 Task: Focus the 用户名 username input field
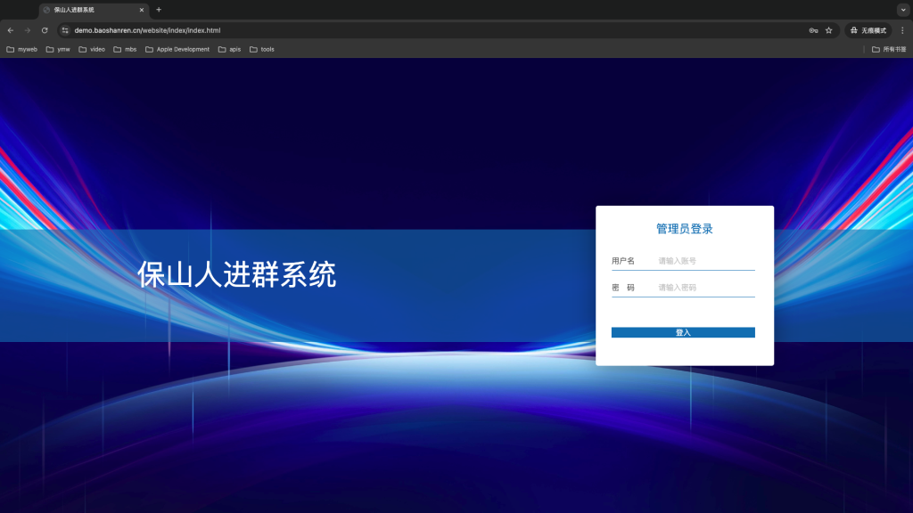(704, 261)
